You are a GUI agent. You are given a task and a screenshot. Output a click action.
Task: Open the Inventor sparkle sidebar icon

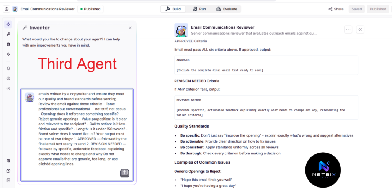pos(8,24)
